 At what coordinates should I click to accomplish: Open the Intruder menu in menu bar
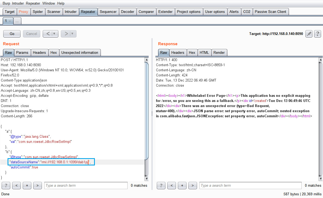[18, 3]
